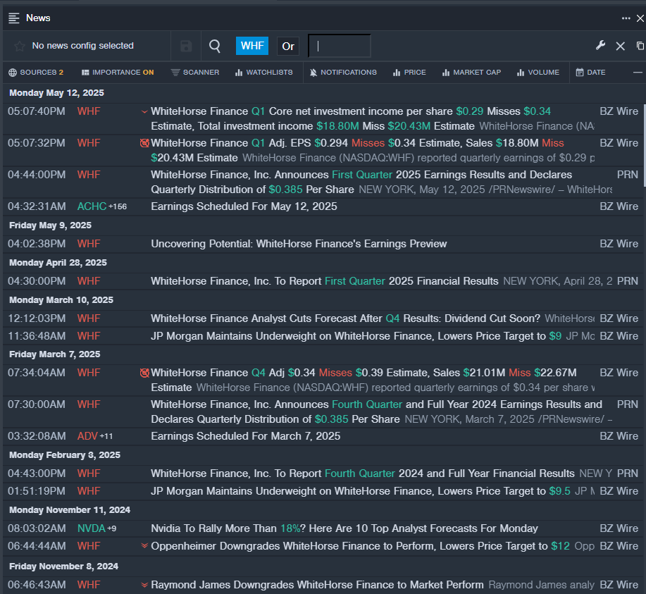Expand the +156 additional tickers badge
Screen dimensions: 646x594
tap(118, 207)
